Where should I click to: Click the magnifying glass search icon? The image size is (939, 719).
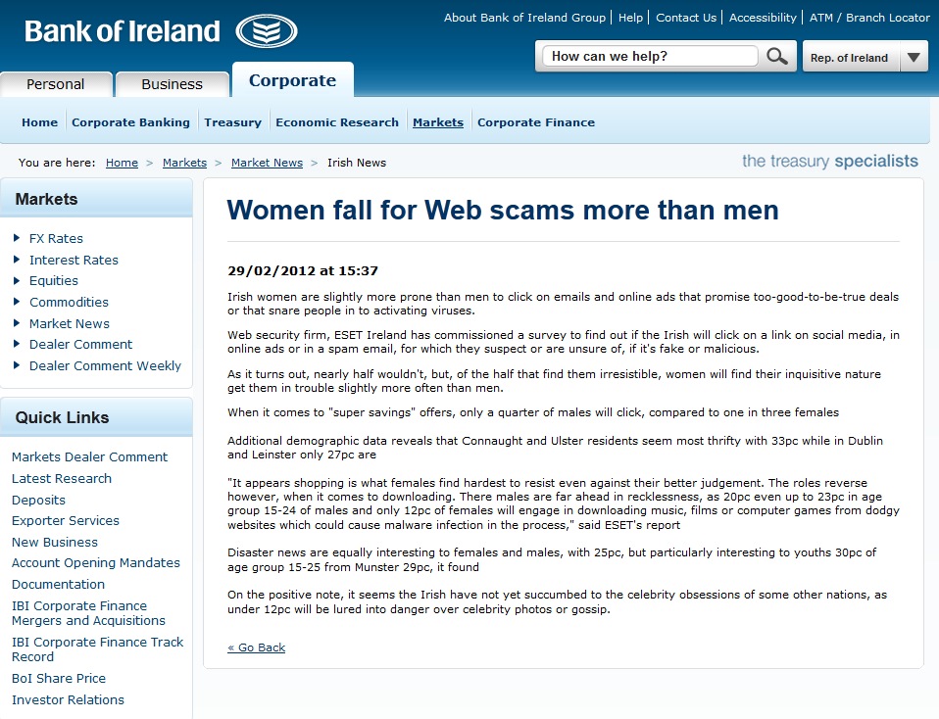pos(776,57)
